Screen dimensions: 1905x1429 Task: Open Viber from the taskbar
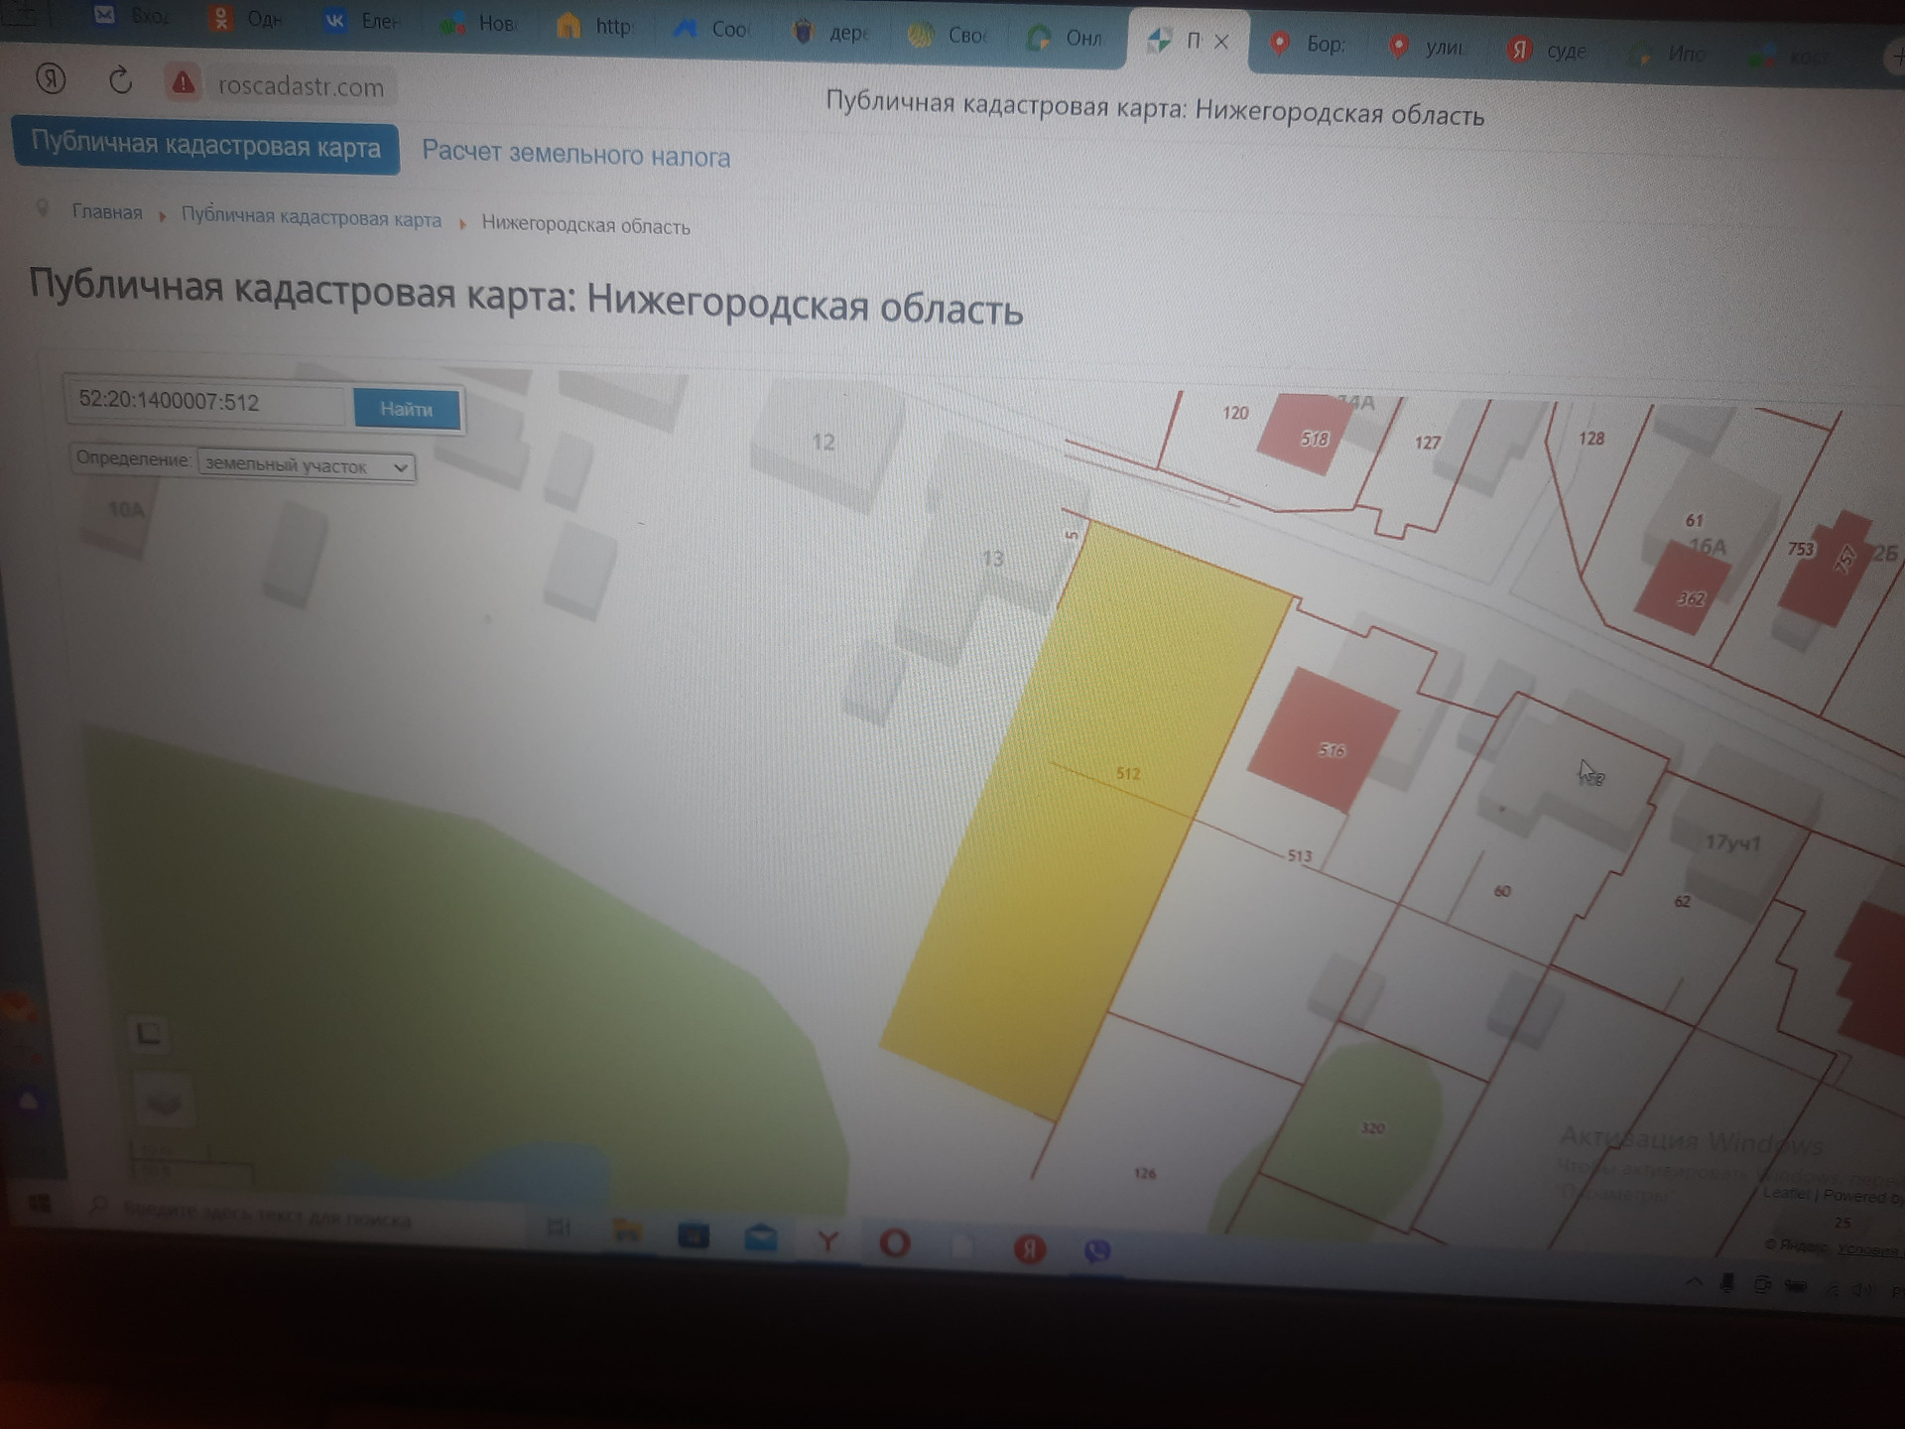pyautogui.click(x=1096, y=1250)
